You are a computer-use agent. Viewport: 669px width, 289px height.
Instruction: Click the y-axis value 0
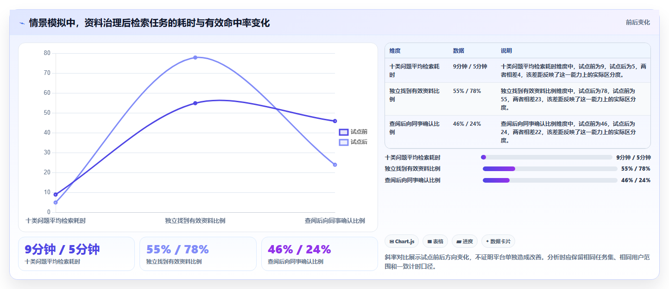pos(49,212)
